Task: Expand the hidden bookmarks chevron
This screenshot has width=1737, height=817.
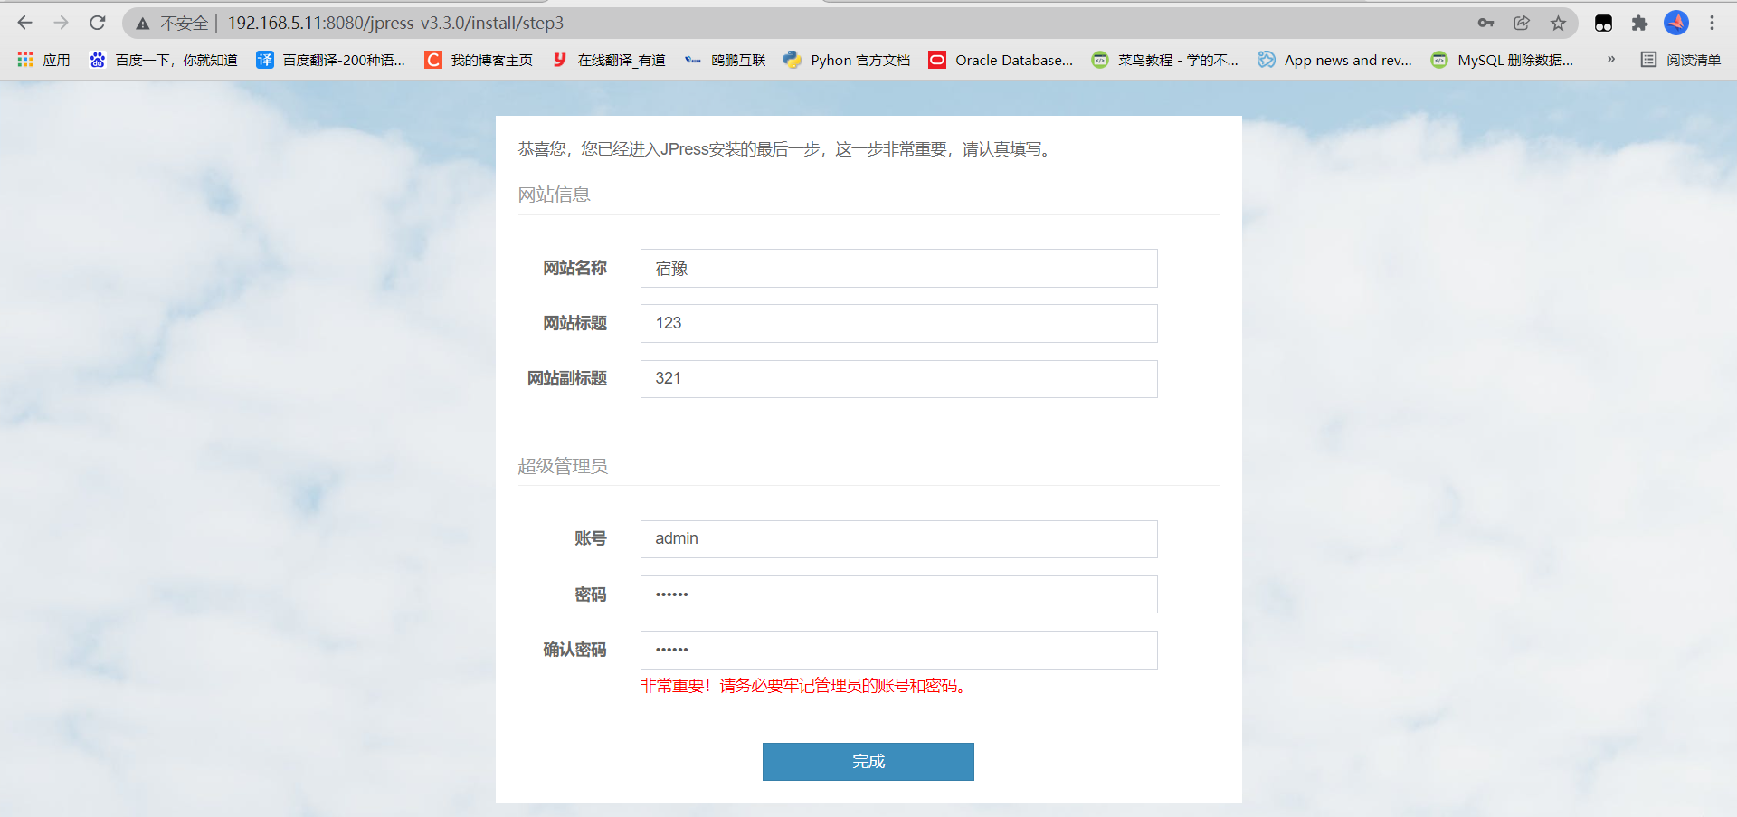Action: click(x=1611, y=60)
